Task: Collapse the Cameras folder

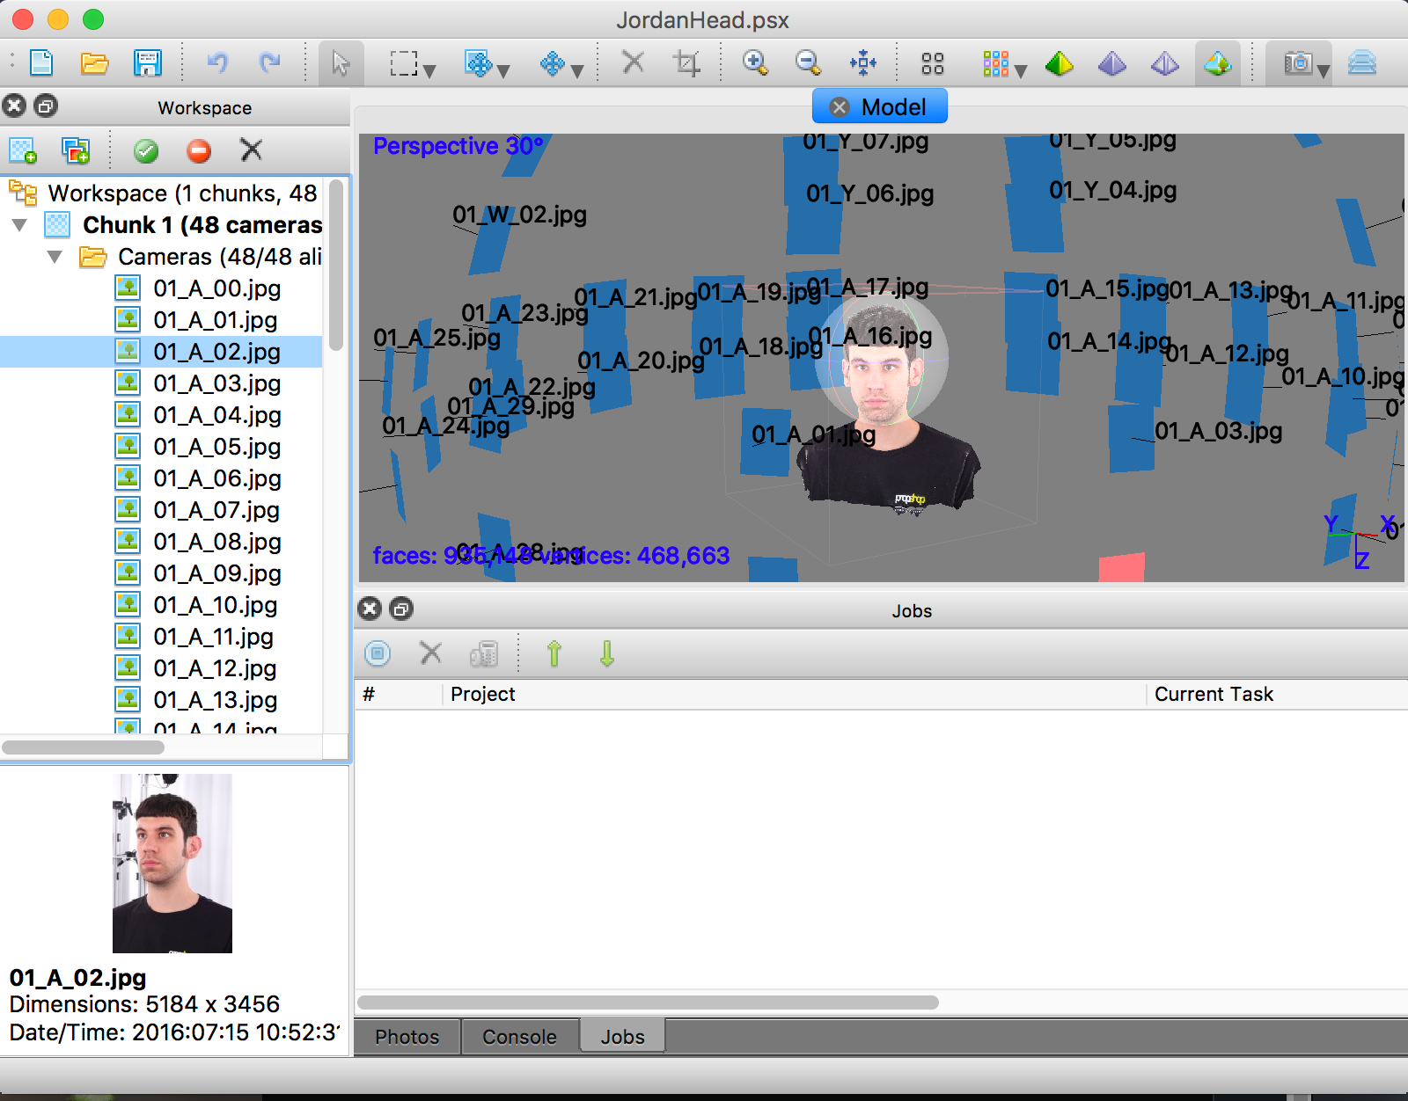Action: click(x=55, y=257)
